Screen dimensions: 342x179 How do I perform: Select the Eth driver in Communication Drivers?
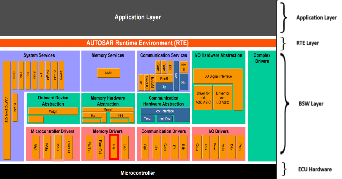[184, 147]
